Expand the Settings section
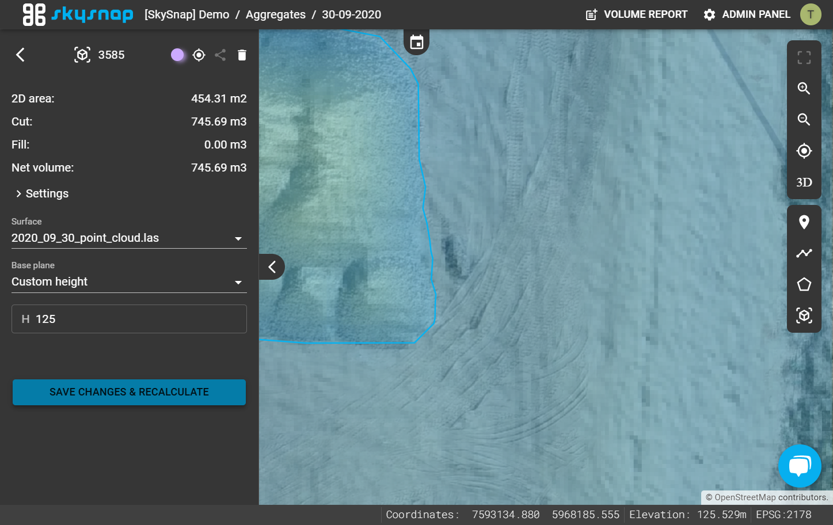 tap(42, 193)
